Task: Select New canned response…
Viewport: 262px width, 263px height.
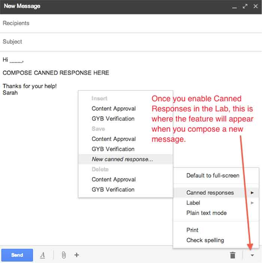Action: tap(122, 159)
